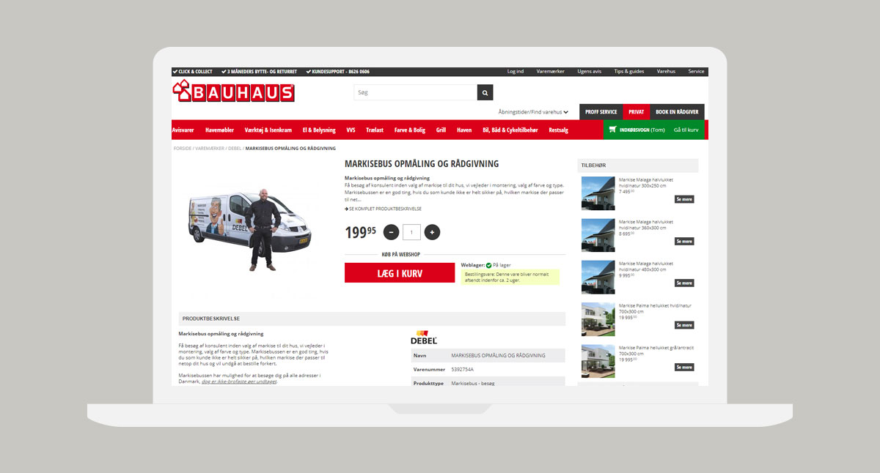The height and width of the screenshot is (473, 880).
Task: Click KUNDESUPPORT phone number
Action: coord(338,72)
